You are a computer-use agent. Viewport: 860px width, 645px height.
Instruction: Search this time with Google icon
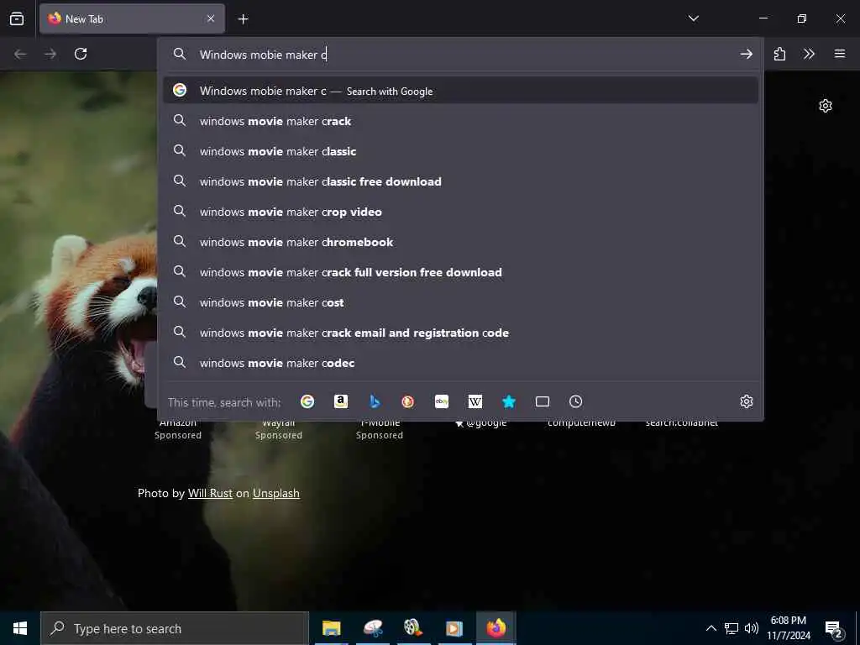[307, 401]
